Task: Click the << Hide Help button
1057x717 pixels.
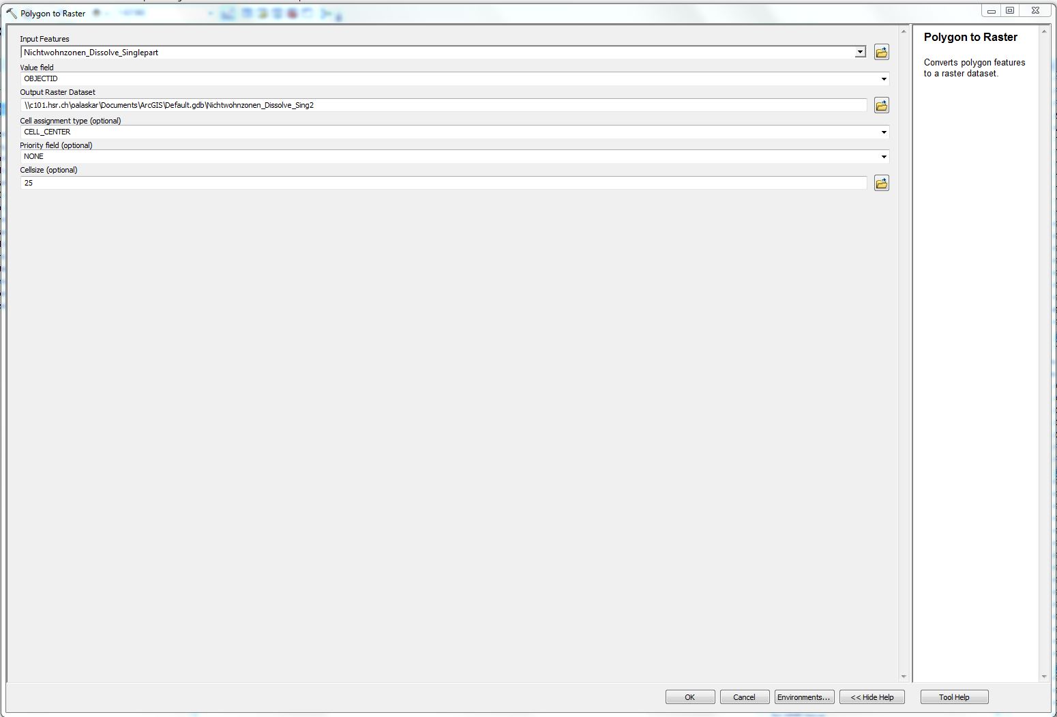Action: coord(872,697)
